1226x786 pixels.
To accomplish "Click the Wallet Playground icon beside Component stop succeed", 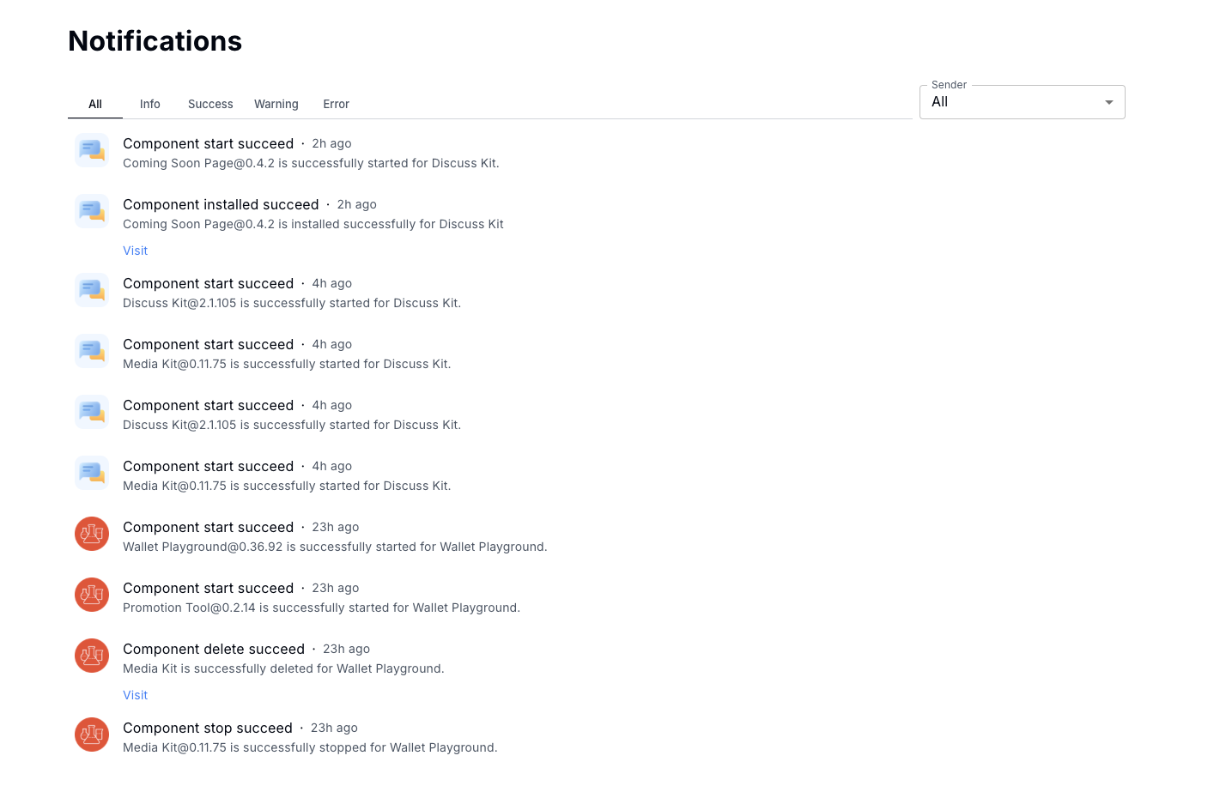I will click(x=92, y=735).
